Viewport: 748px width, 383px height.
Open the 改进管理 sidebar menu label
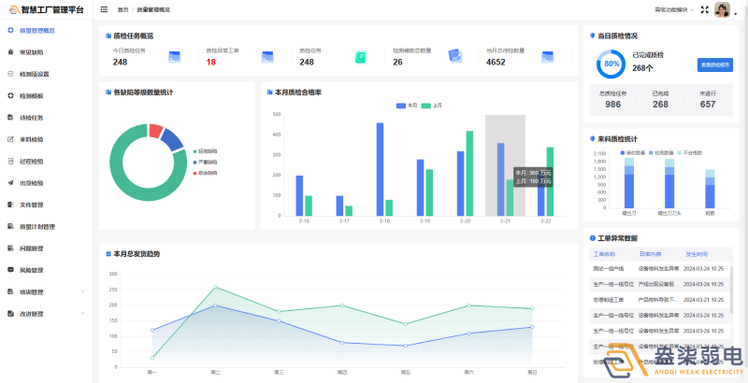[x=32, y=314]
